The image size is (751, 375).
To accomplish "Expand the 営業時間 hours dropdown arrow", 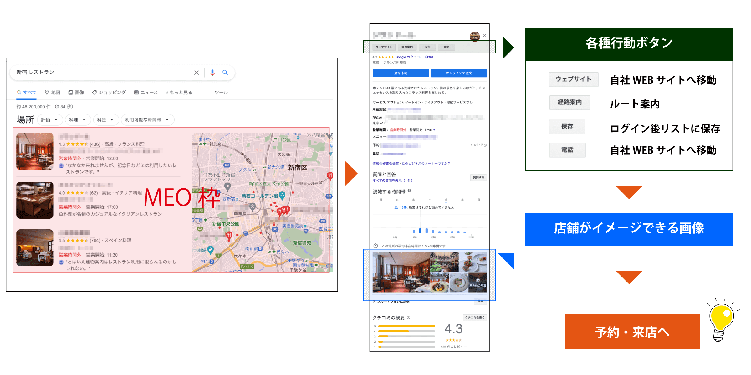I will click(434, 130).
